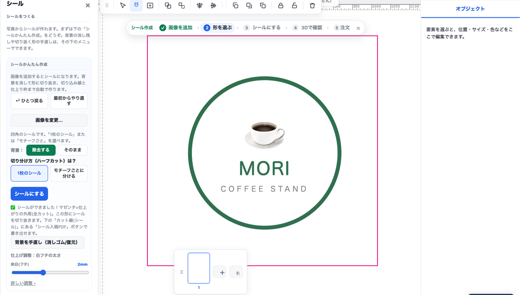520x295 pixels.
Task: Delete selection with the trash icon
Action: (x=312, y=6)
